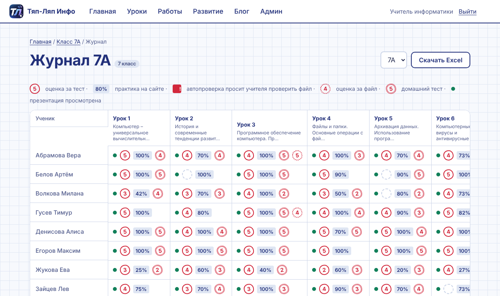
Task: Click Волкова Милана lesson 1 test grade 3
Action: tap(125, 194)
